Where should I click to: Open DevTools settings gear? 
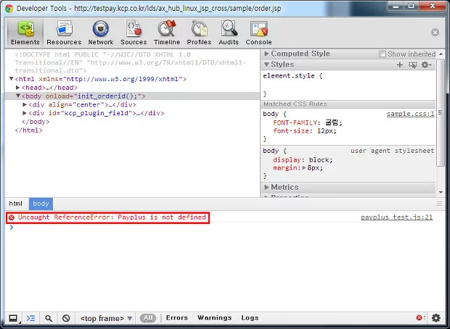pos(435,318)
